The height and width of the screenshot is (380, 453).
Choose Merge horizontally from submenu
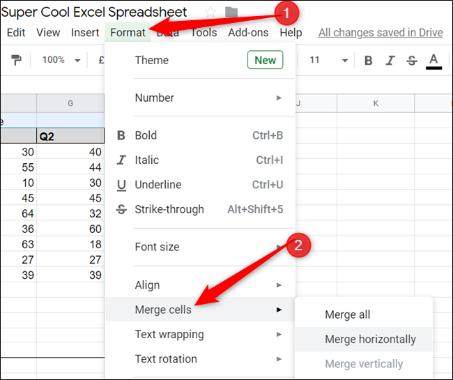(x=364, y=340)
